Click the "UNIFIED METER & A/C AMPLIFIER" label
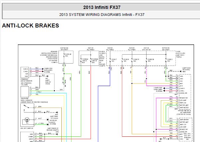 coord(184,112)
